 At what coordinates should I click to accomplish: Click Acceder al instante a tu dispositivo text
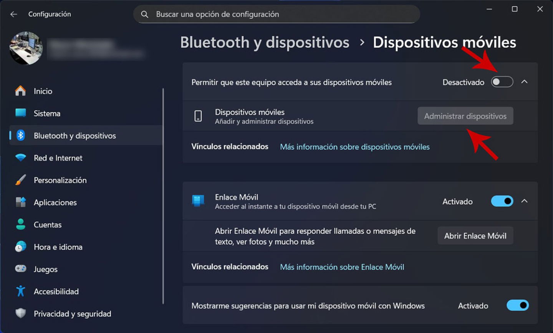pyautogui.click(x=295, y=206)
